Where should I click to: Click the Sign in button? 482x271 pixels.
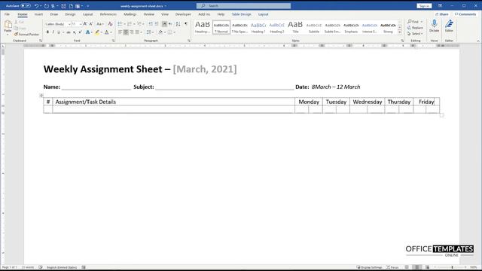pos(424,6)
